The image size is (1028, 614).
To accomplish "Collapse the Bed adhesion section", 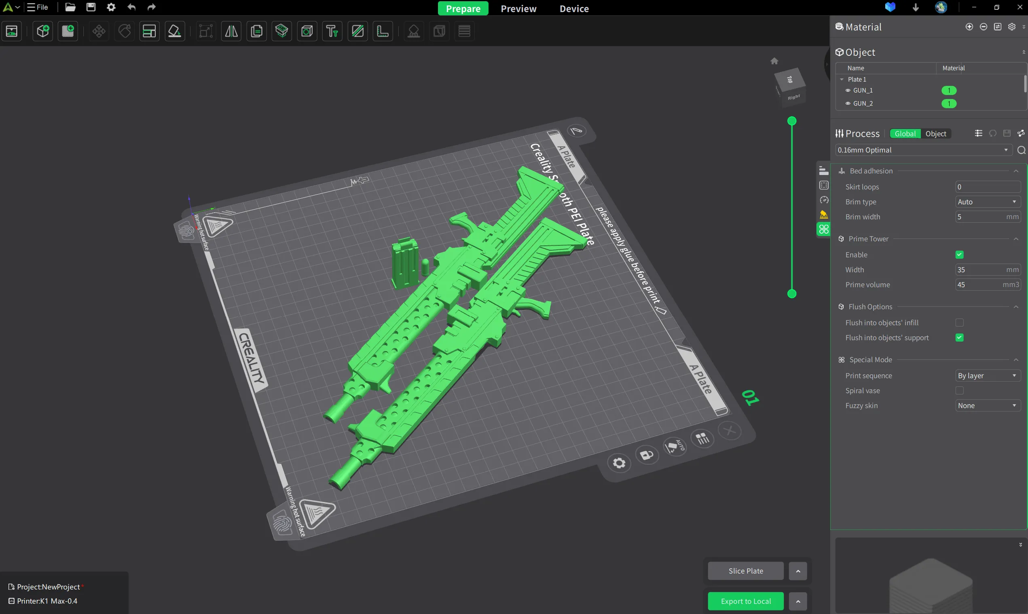I will tap(1016, 171).
